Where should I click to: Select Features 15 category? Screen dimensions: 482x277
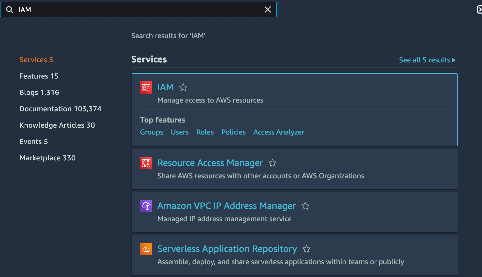tap(39, 76)
